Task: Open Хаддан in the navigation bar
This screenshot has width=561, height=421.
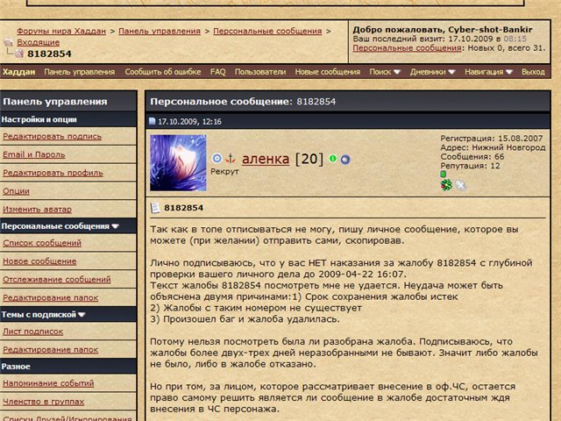Action: pos(19,72)
